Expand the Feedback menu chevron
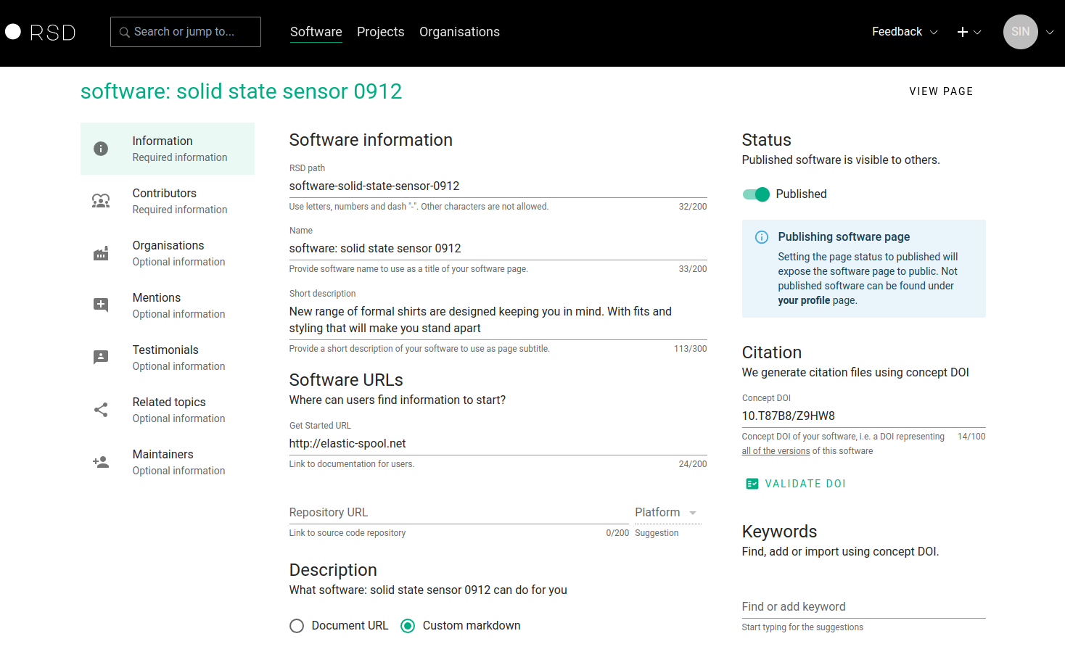 pos(933,32)
